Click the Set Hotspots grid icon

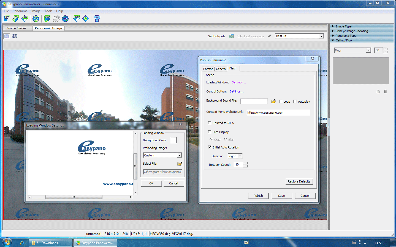click(231, 36)
